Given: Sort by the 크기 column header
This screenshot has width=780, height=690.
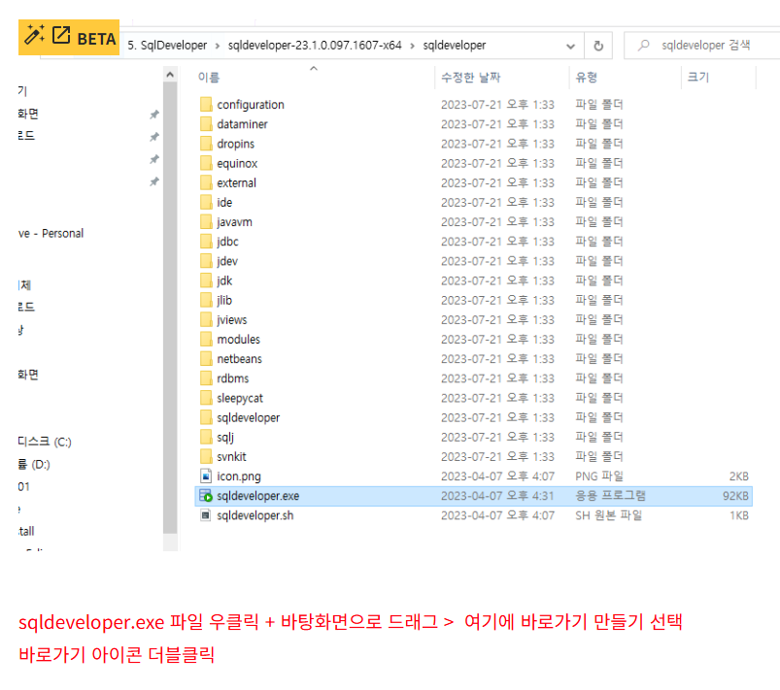Looking at the screenshot, I should [x=698, y=78].
